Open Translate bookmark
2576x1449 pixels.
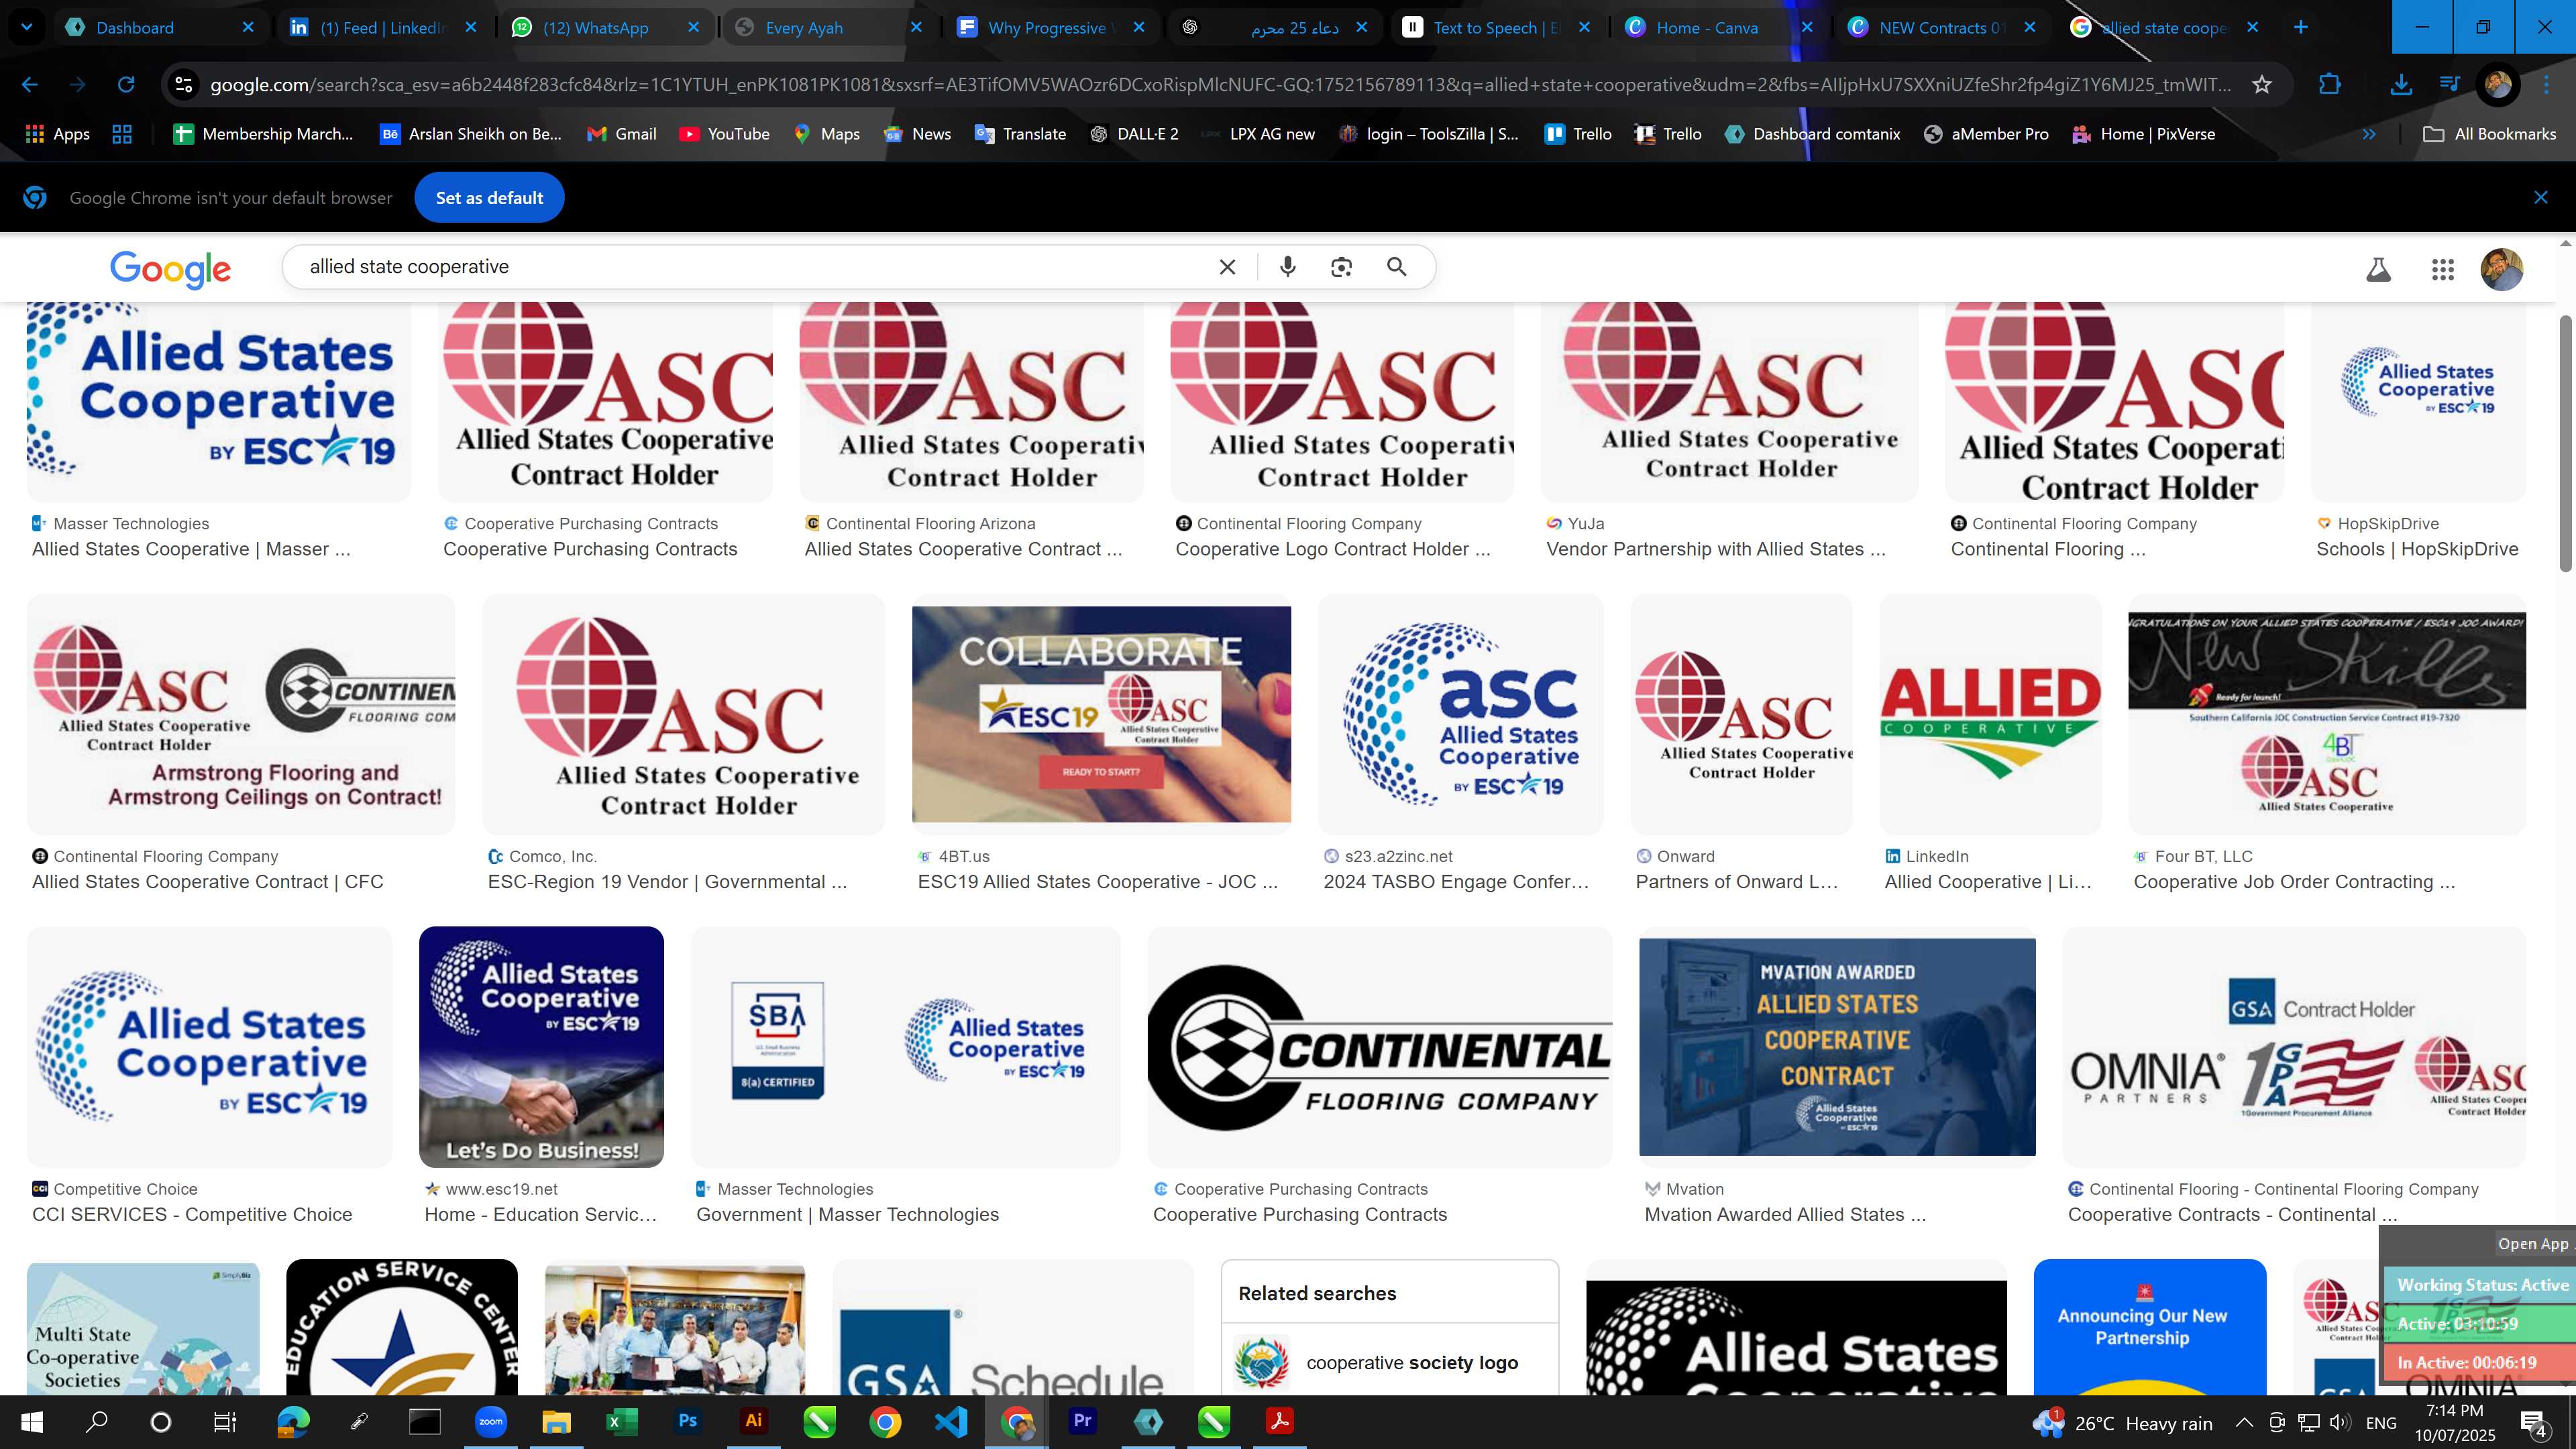pos(1020,134)
